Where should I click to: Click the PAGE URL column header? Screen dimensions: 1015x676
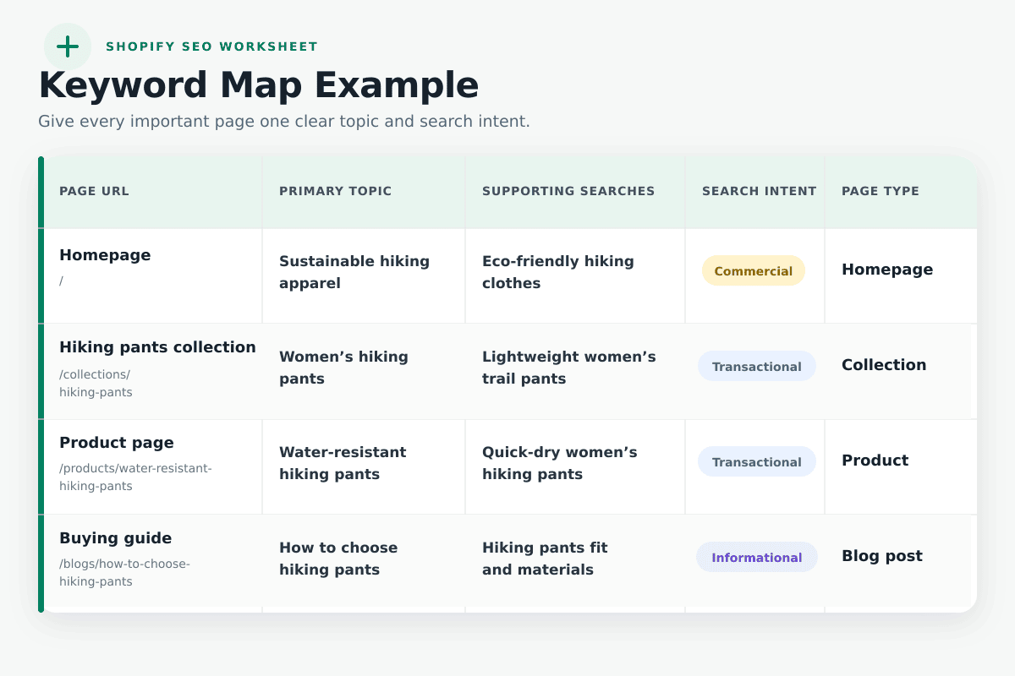[94, 191]
